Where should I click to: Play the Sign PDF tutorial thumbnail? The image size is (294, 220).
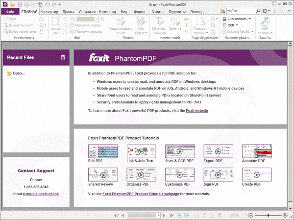coord(218,174)
